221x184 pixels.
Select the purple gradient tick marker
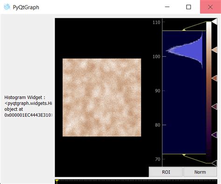point(214,135)
